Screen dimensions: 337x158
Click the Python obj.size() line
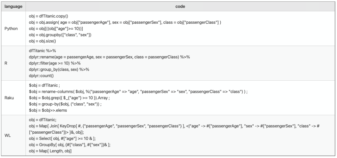coord(42,41)
